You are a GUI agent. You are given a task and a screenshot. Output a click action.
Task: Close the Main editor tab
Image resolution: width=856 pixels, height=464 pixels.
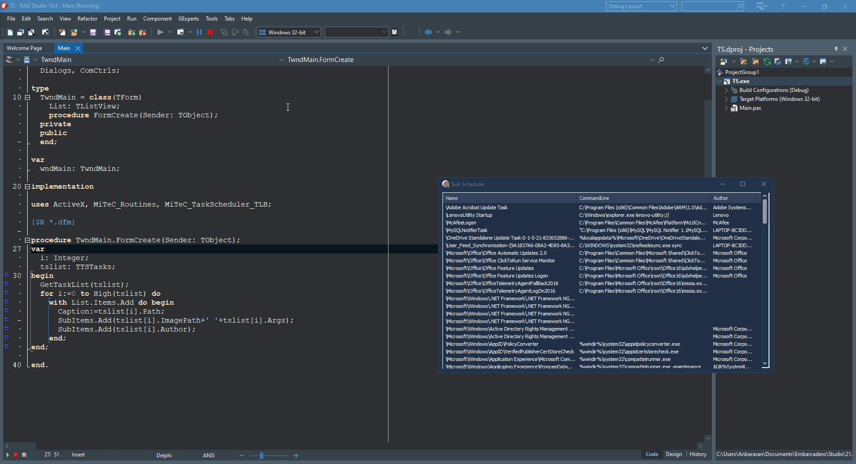coord(78,48)
